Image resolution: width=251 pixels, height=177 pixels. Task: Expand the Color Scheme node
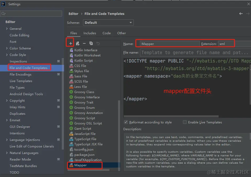(x=7, y=48)
